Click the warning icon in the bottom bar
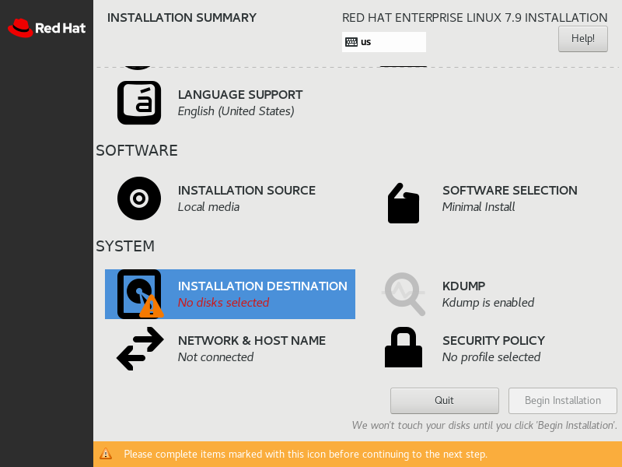 pyautogui.click(x=106, y=454)
